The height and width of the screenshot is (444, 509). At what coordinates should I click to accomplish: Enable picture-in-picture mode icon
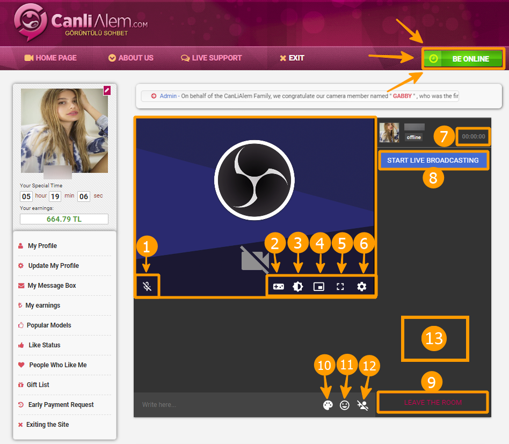(x=319, y=287)
